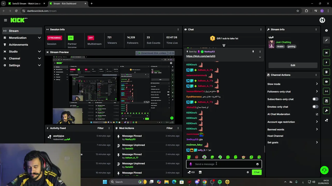Open Banned words settings
The width and height of the screenshot is (332, 186).
tap(293, 129)
